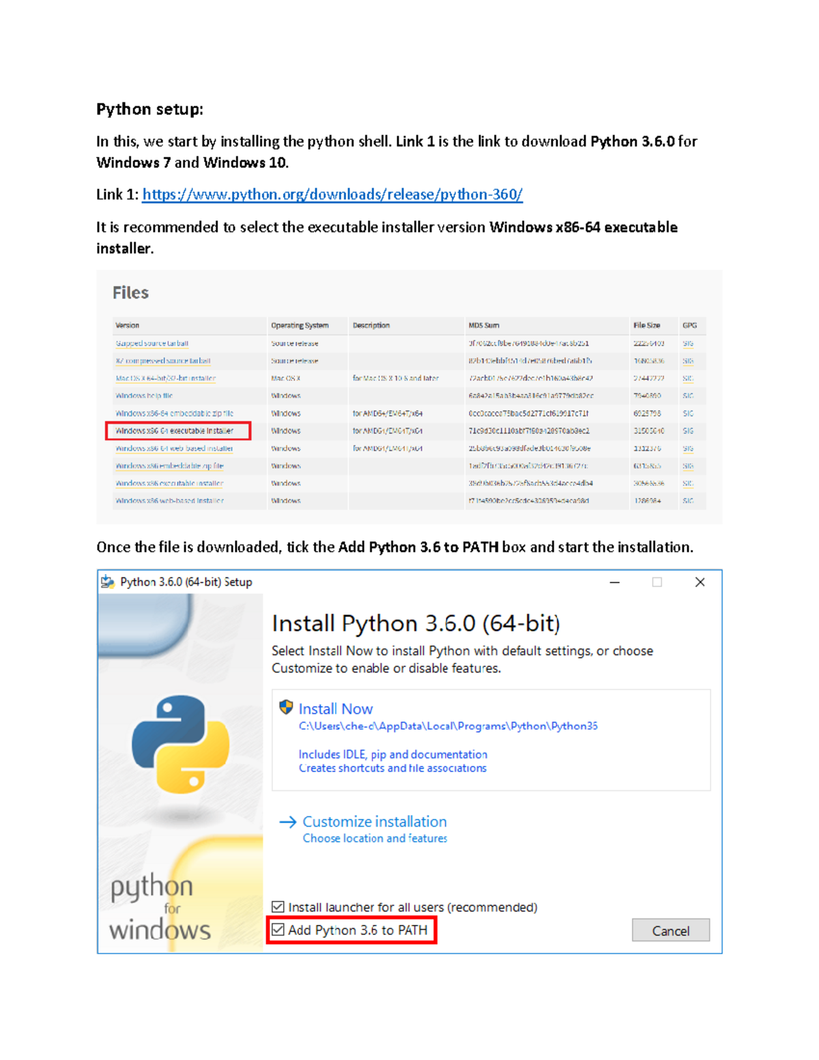Open Customize installation to choose location and features
This screenshot has height=1060, width=819.
click(374, 822)
